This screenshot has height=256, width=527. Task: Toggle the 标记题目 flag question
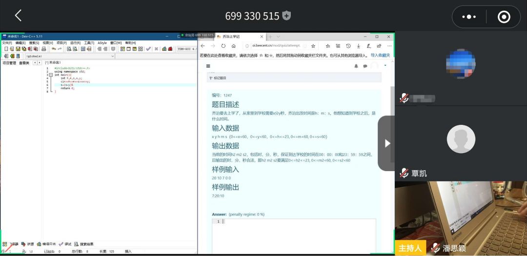(x=217, y=78)
